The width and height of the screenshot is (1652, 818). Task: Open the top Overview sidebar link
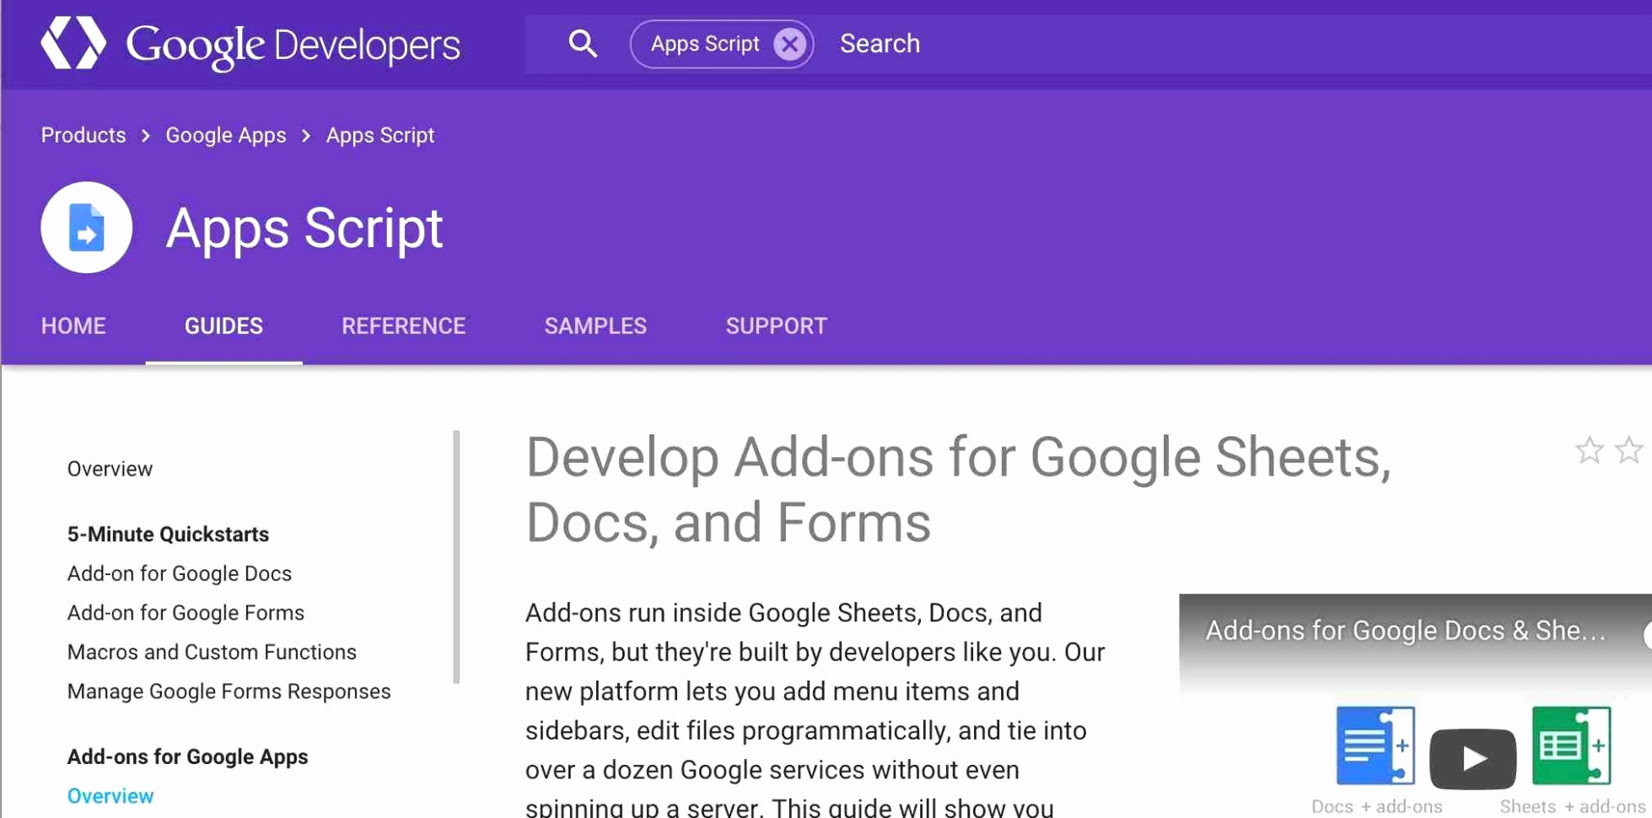(110, 469)
